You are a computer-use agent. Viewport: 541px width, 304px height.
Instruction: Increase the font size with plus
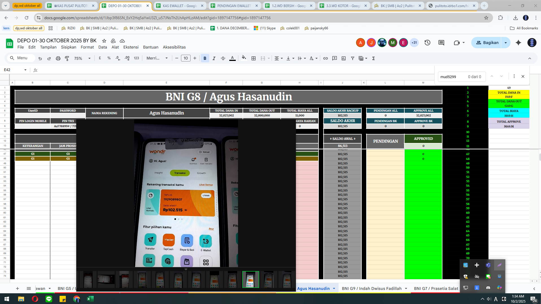(x=195, y=58)
